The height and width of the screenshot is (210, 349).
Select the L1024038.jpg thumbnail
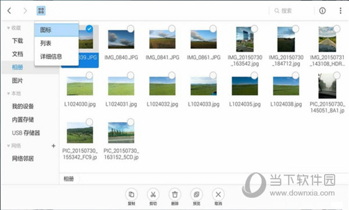click(286, 86)
